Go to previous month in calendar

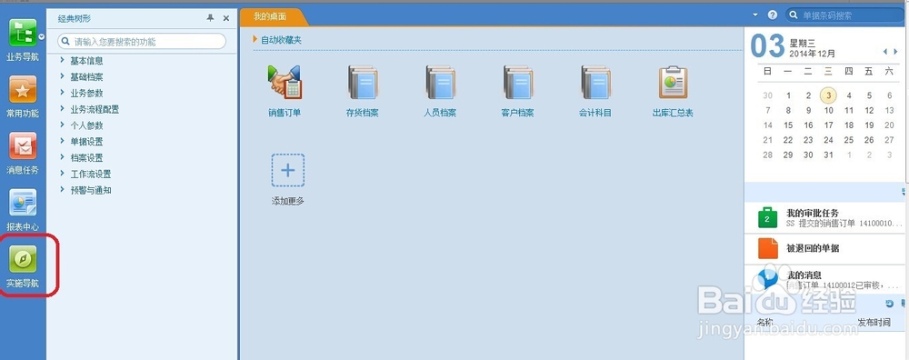coord(885,52)
